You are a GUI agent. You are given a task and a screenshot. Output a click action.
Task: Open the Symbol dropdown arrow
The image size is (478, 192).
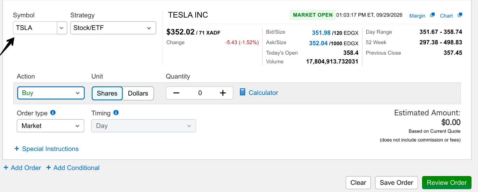coord(62,28)
